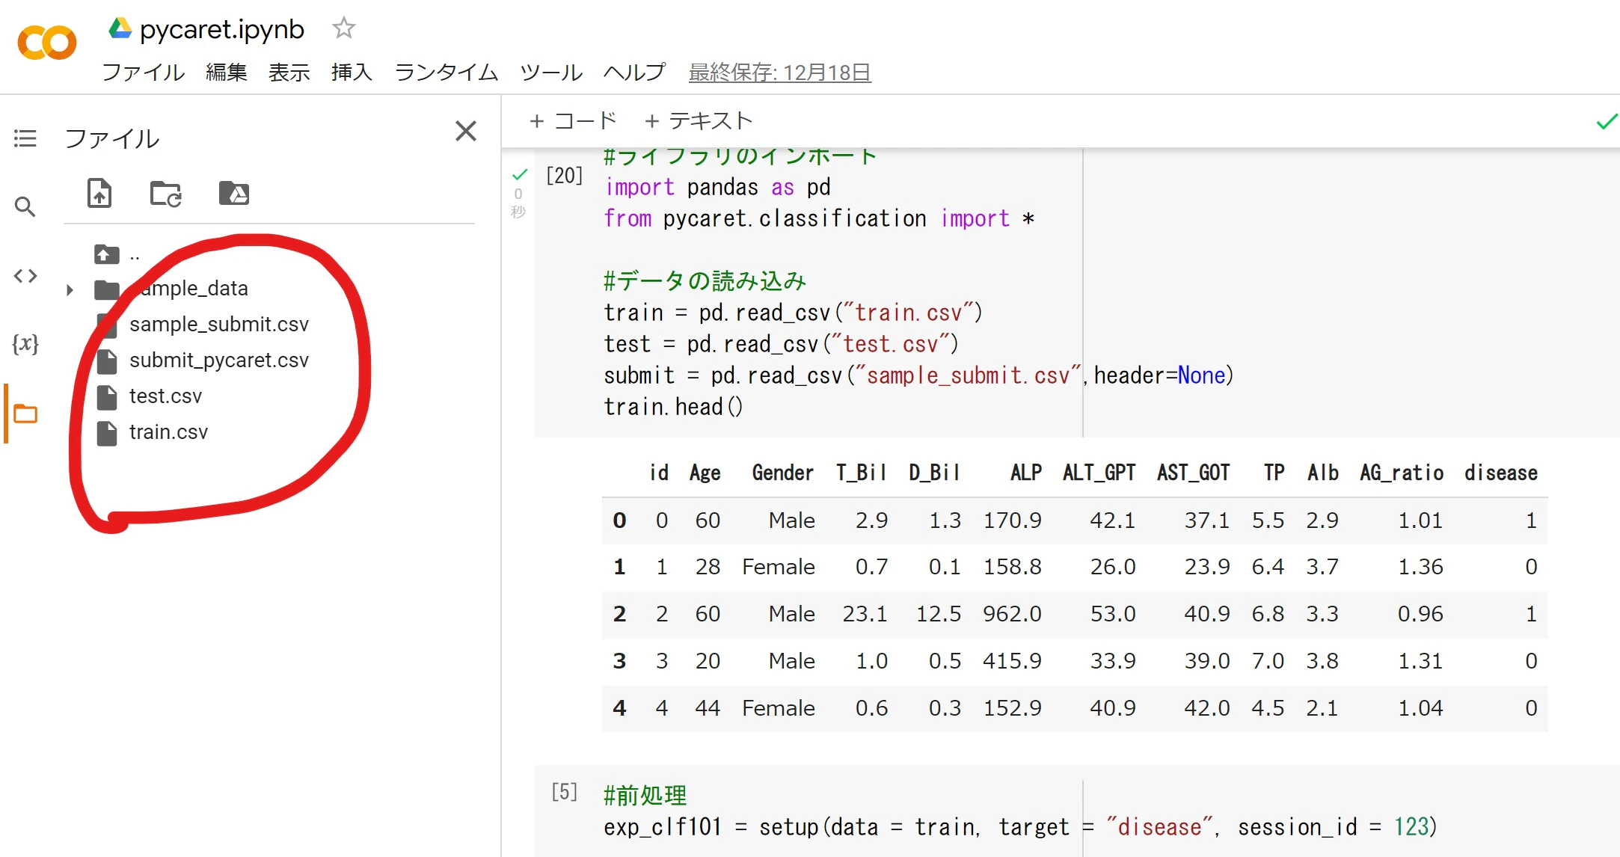Click the notebook title pycaret.ipynb

coord(222,29)
